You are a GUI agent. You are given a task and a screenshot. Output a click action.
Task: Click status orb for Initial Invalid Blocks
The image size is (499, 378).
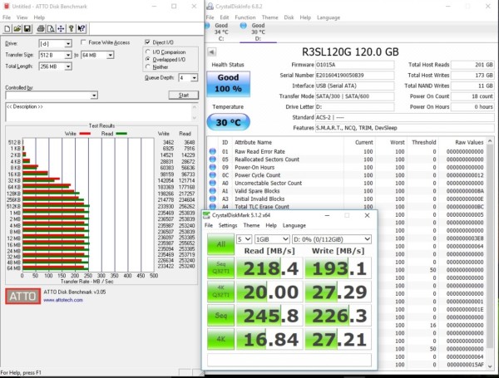[213, 199]
